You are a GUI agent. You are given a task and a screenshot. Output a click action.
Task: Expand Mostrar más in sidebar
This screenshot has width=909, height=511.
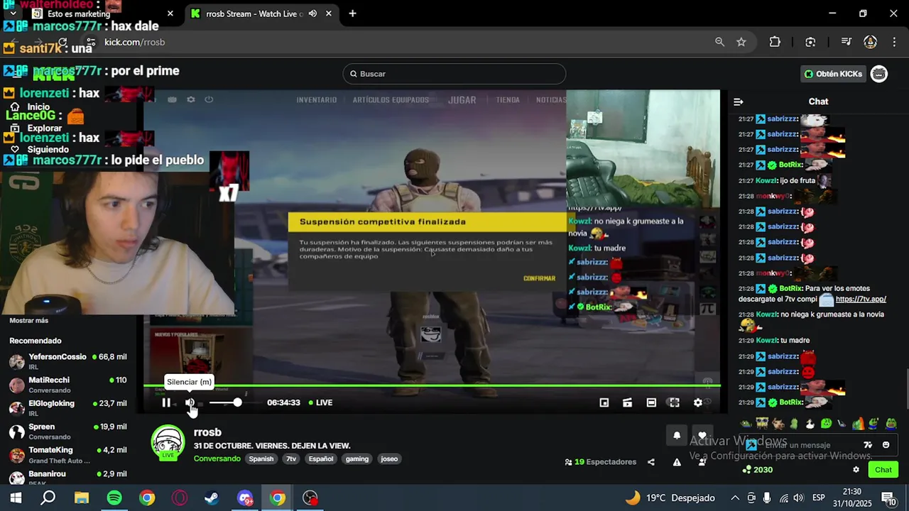(x=29, y=320)
